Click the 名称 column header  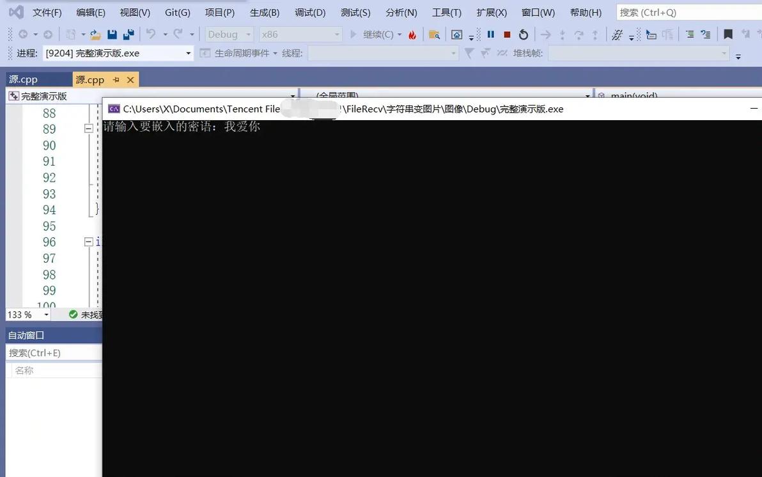point(24,370)
